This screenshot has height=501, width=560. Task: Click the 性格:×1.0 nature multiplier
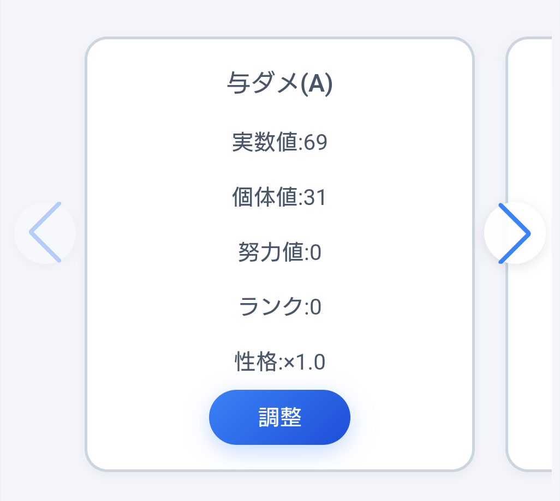tap(279, 361)
